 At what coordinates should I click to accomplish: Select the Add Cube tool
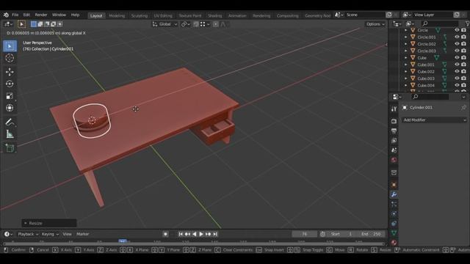(10, 148)
